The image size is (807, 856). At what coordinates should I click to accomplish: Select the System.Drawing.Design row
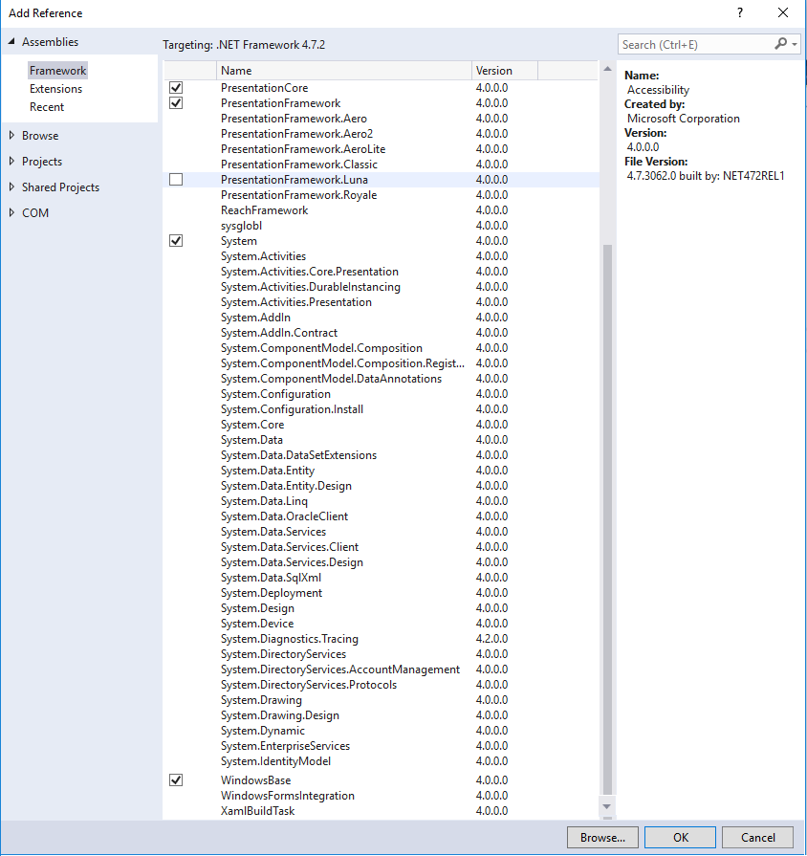click(381, 714)
